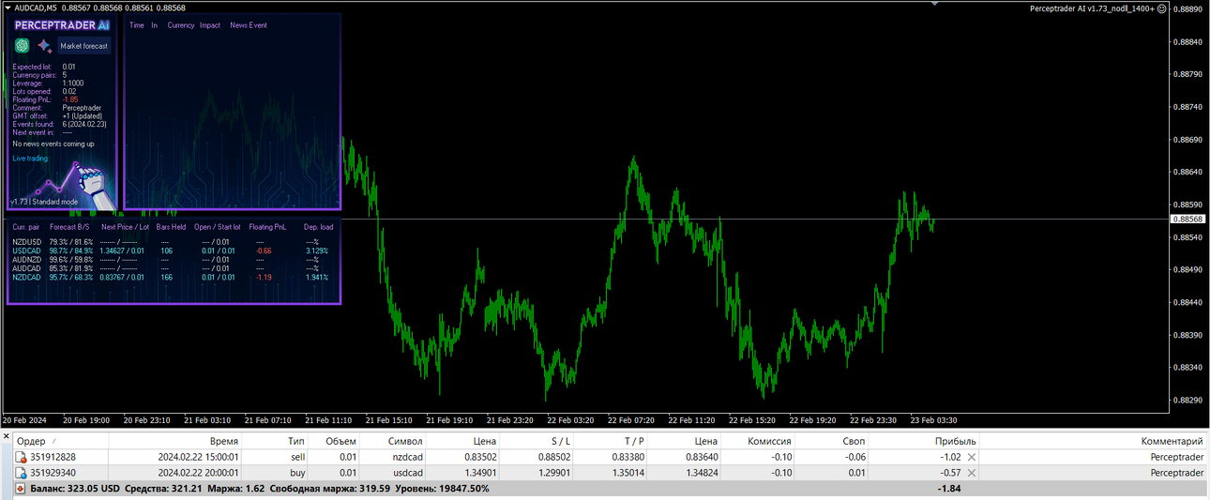Click the chart shift triangle marker at top
This screenshot has height=500, width=1210.
932,3
